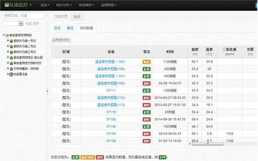
Task: Switch to the 概览 tab
Action: [x=70, y=28]
